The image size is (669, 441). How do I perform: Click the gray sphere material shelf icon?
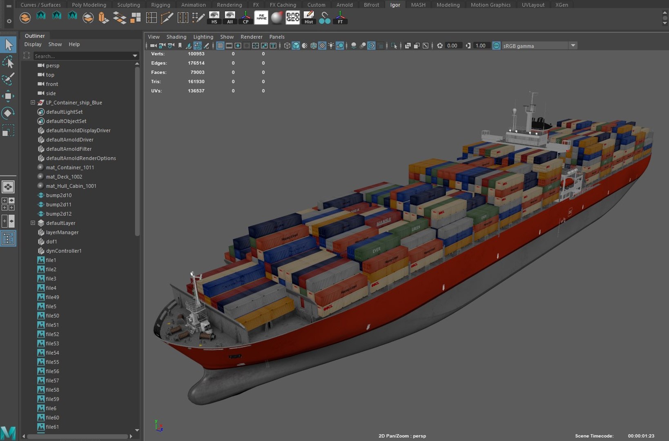pos(277,18)
